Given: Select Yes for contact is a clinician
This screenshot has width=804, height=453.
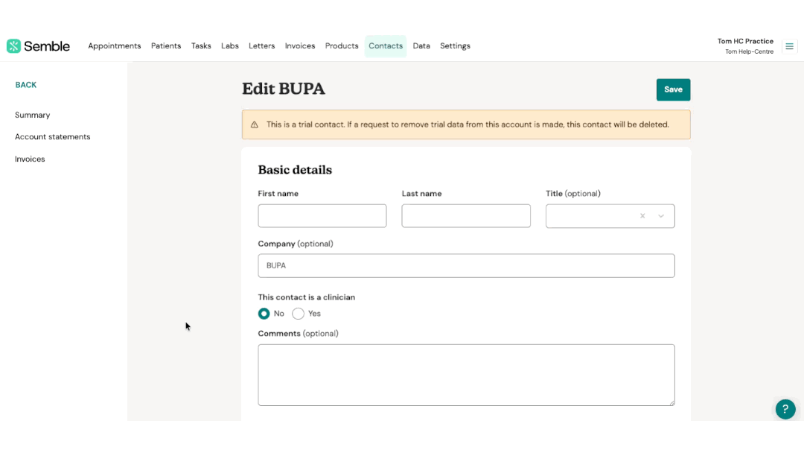Looking at the screenshot, I should pyautogui.click(x=299, y=314).
